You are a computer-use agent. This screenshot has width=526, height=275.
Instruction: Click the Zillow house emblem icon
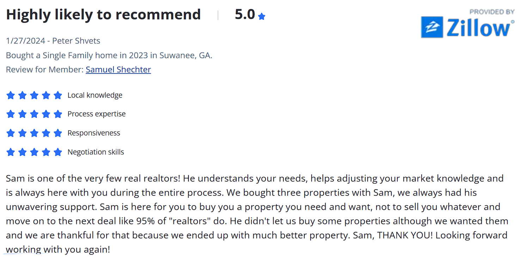[x=432, y=27]
